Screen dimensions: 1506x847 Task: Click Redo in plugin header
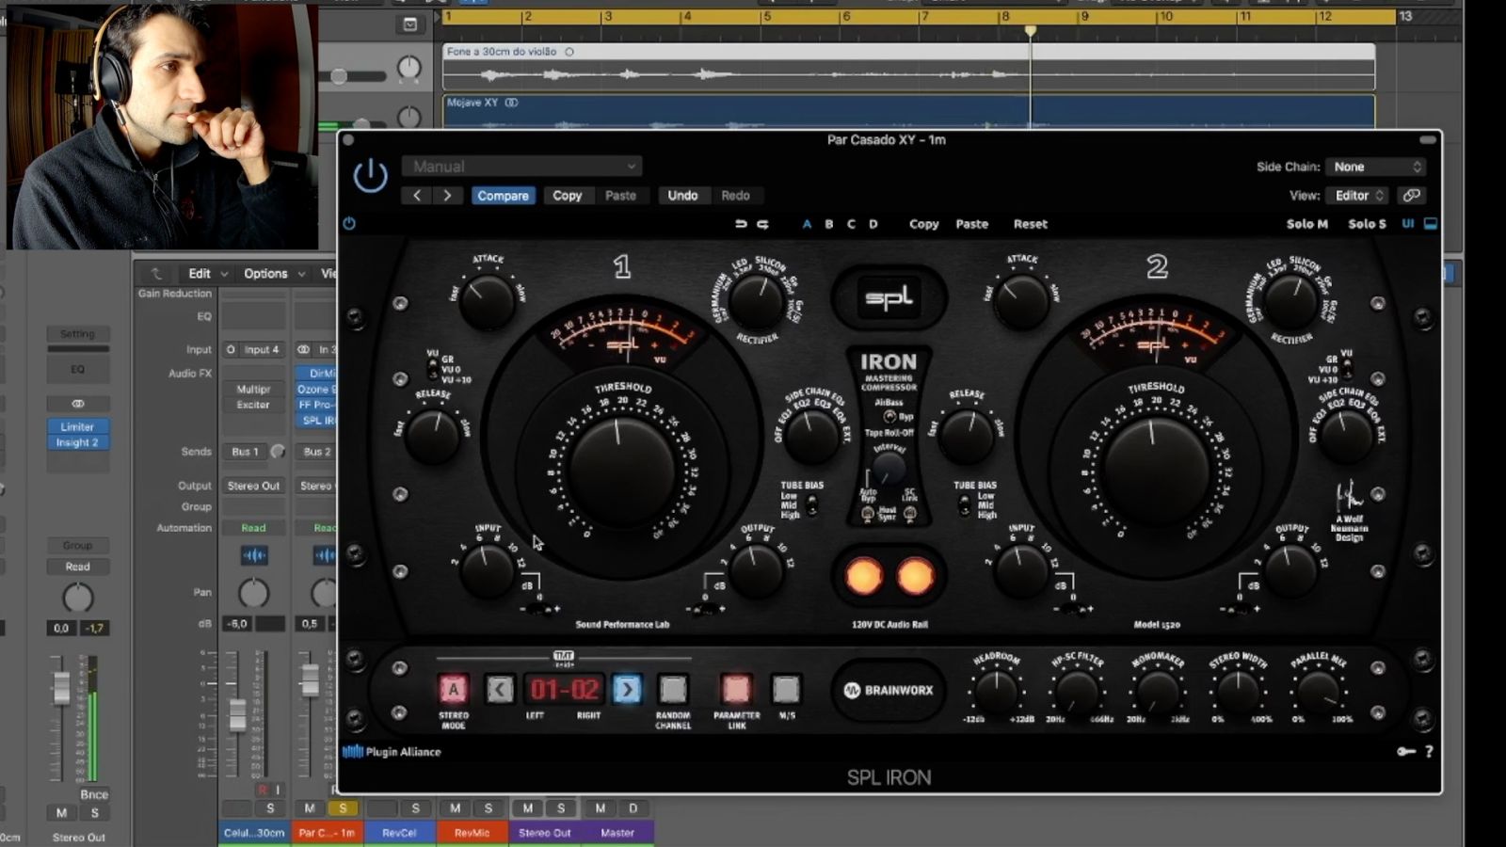coord(735,196)
